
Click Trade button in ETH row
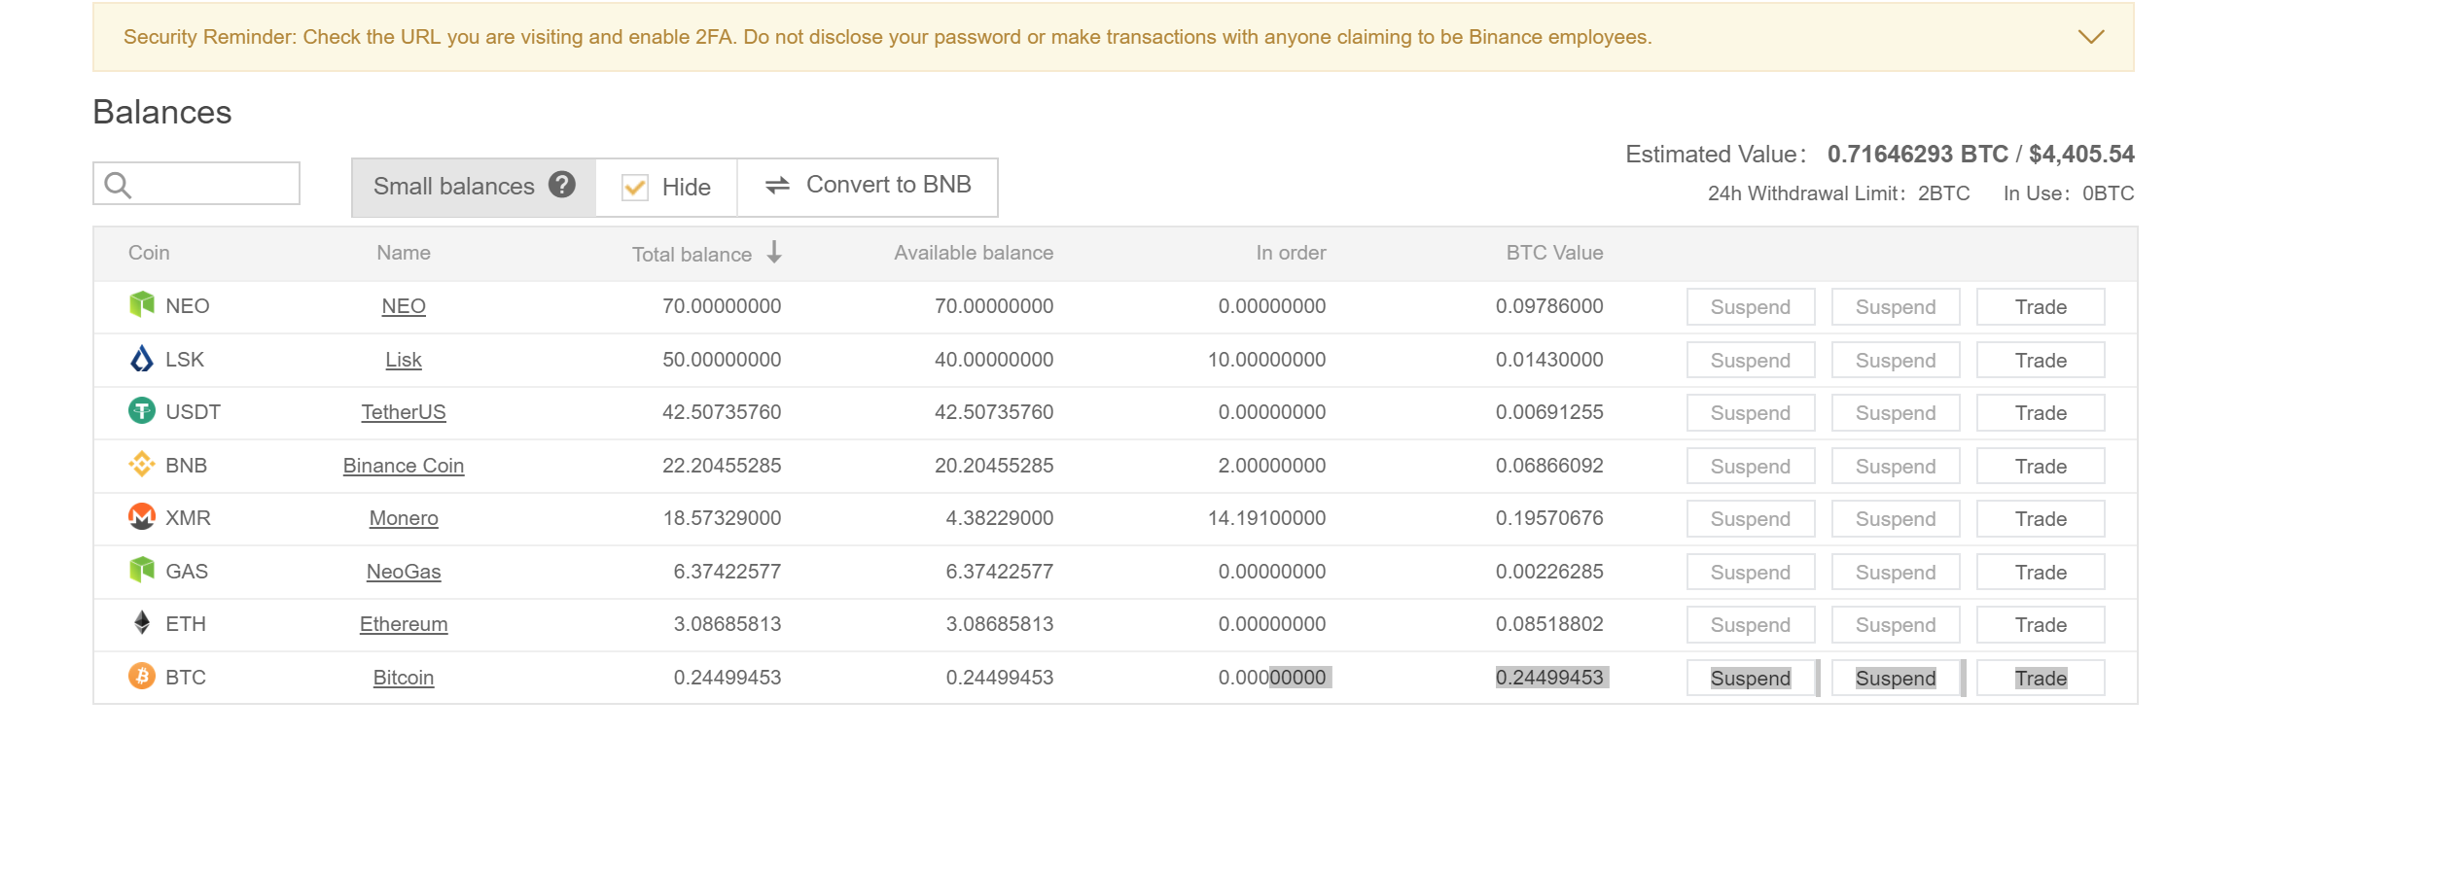(x=2041, y=625)
